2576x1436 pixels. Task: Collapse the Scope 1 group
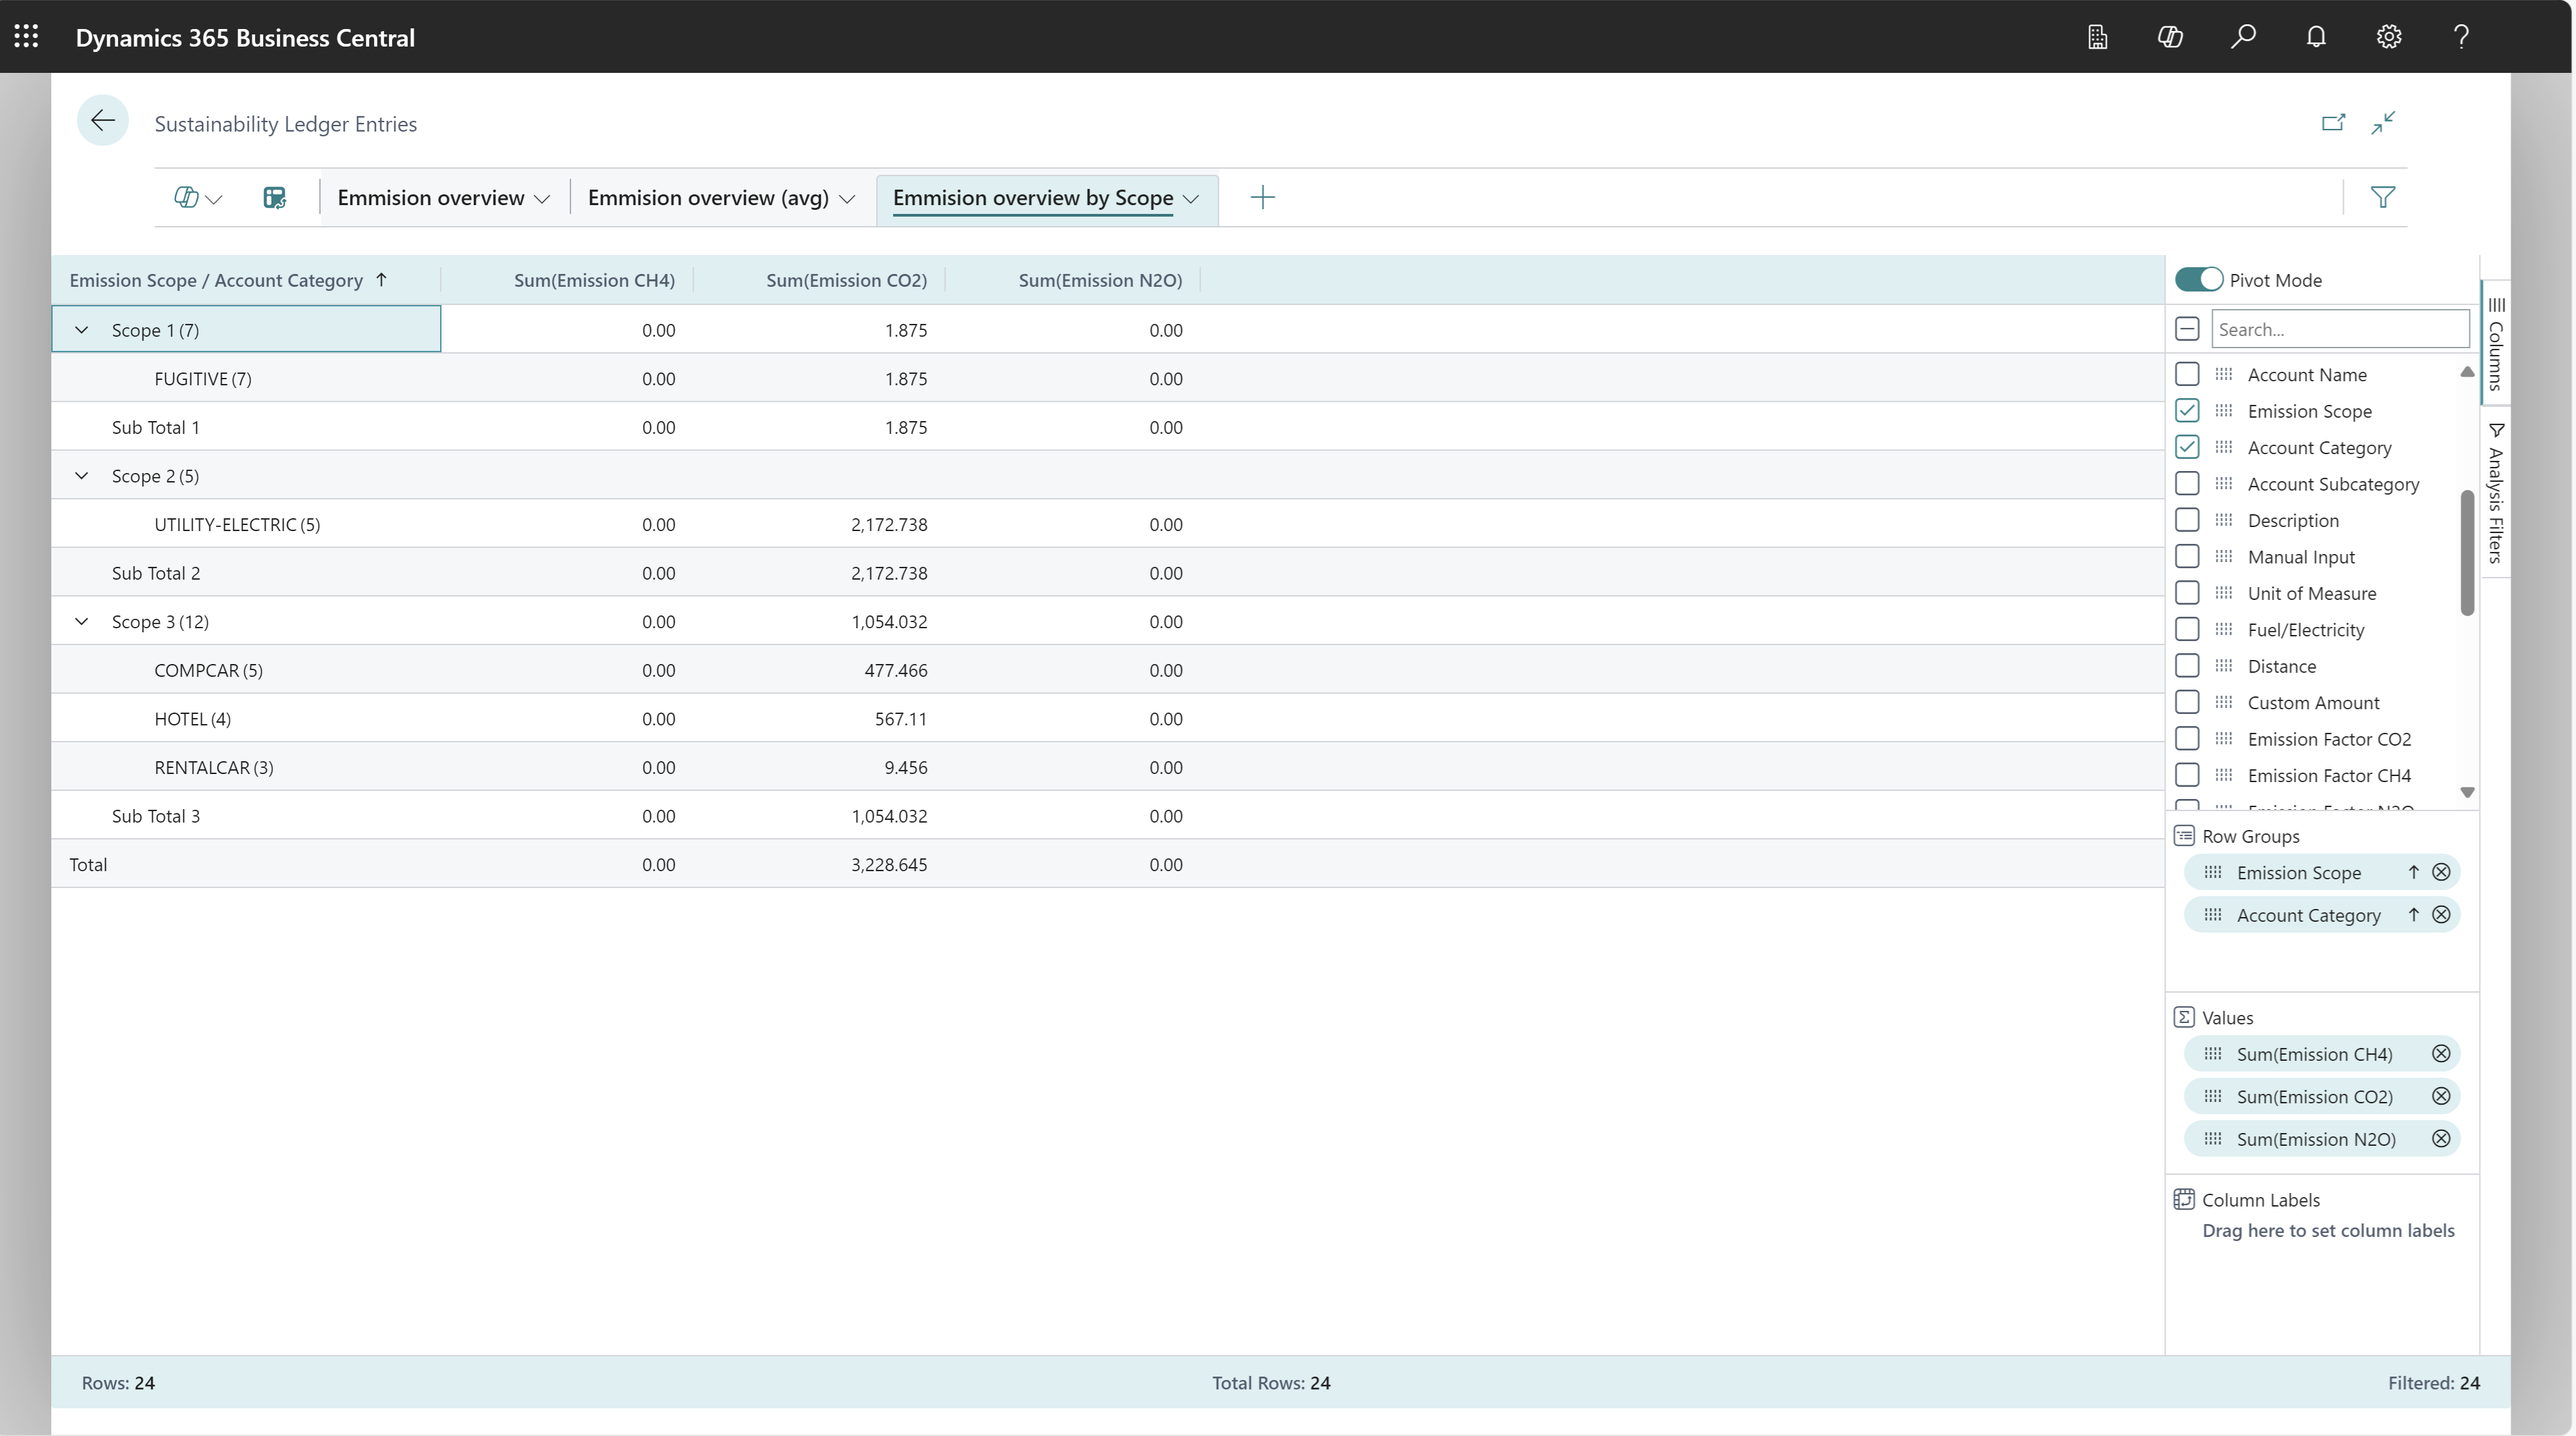tap(82, 329)
